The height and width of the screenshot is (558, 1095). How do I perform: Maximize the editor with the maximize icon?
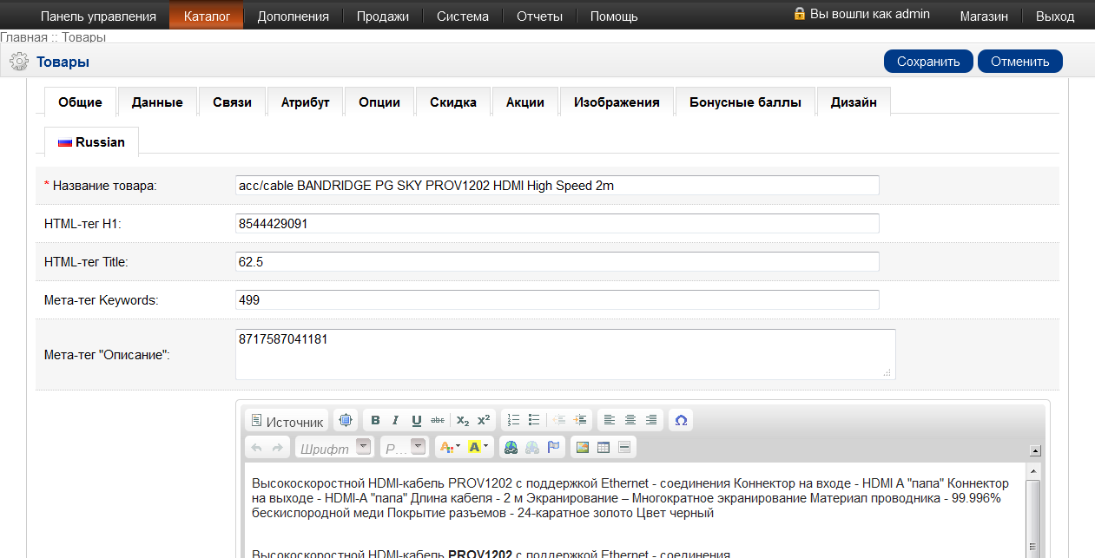tap(346, 420)
